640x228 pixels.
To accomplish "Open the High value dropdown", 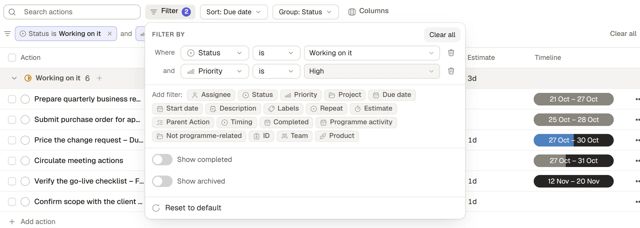I will (x=372, y=71).
